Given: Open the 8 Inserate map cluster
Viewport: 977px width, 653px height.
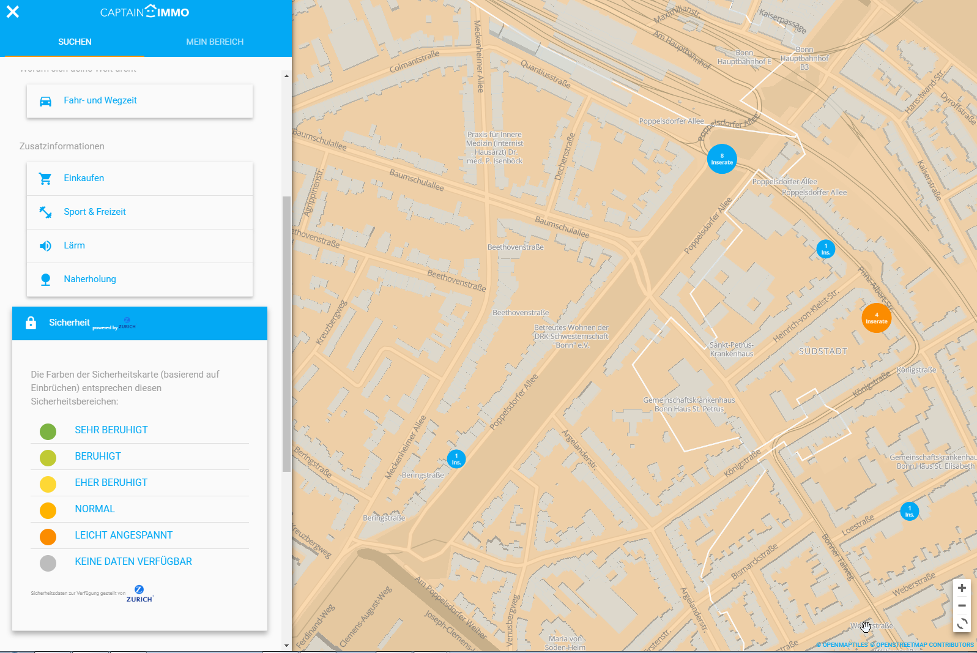Looking at the screenshot, I should pyautogui.click(x=722, y=159).
